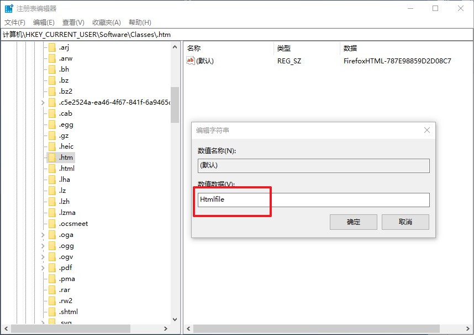
Task: Click the .lzh folder icon
Action: click(x=52, y=202)
